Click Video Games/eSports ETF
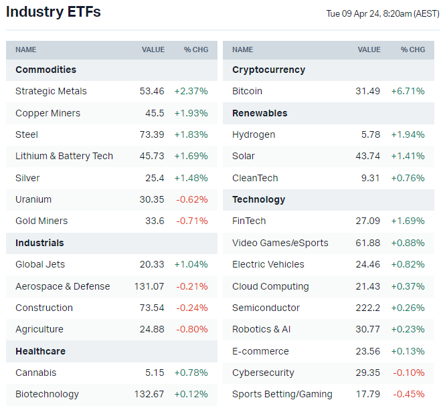 [280, 243]
